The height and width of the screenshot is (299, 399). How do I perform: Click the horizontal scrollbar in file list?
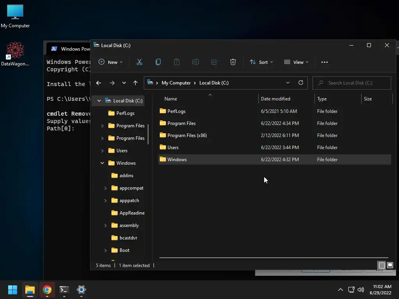click(274, 258)
